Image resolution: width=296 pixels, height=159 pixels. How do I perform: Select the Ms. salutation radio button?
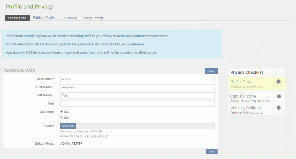pos(61,112)
